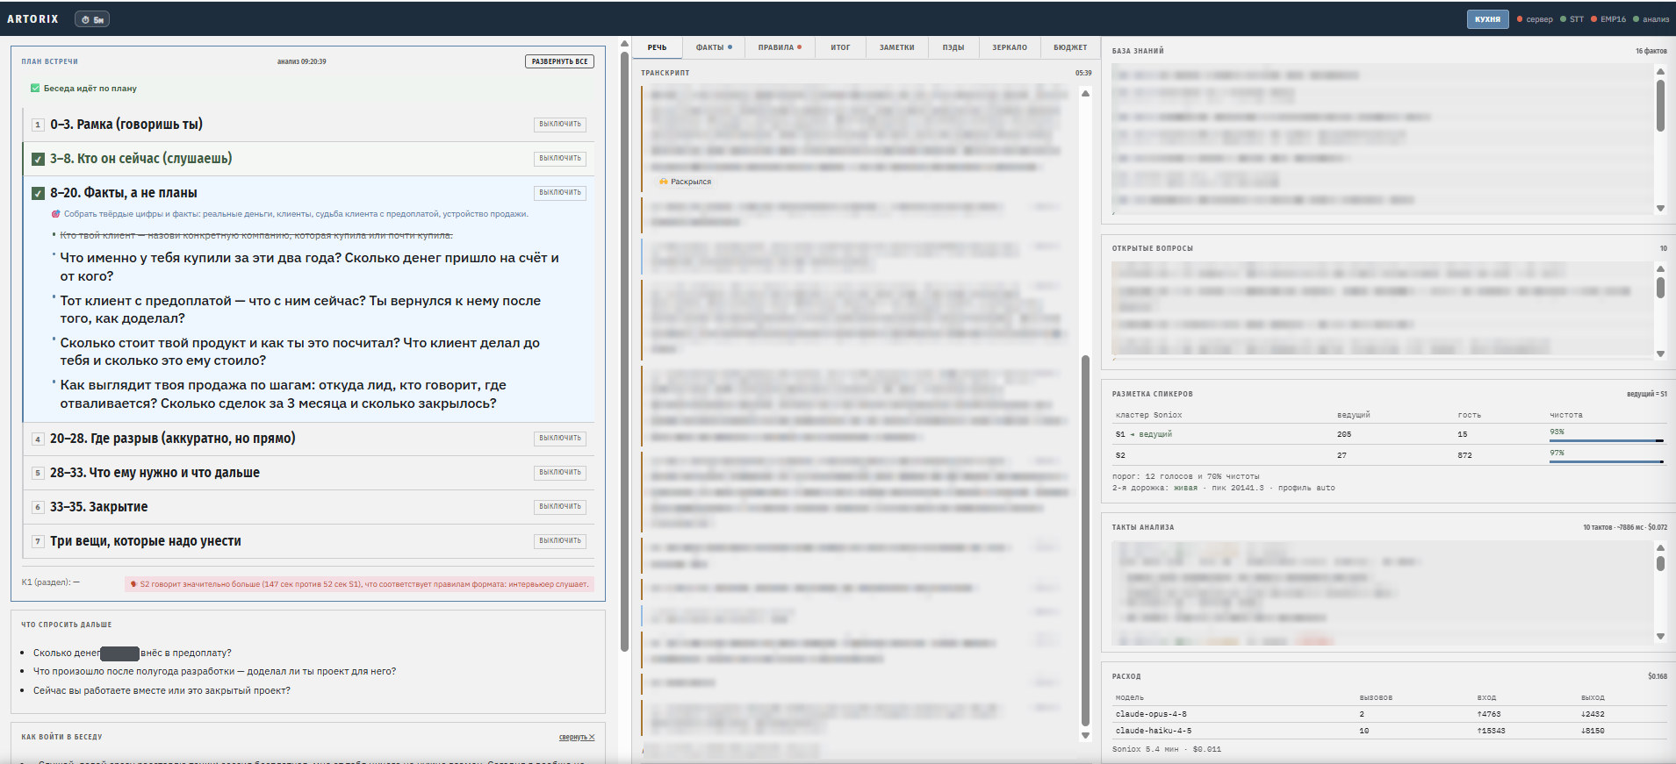Open the Заметки tab

(896, 47)
